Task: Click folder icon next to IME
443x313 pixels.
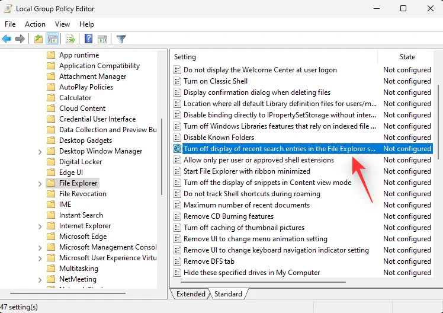Action: coord(51,205)
